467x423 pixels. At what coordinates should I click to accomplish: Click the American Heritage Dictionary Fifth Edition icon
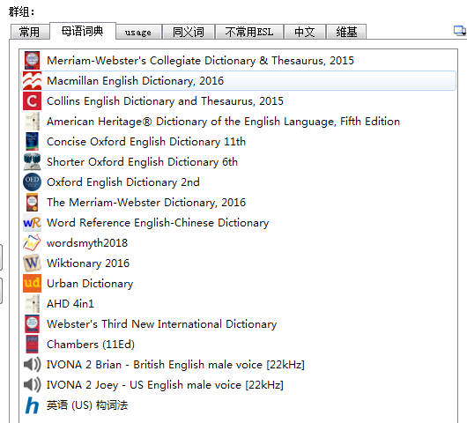[32, 122]
